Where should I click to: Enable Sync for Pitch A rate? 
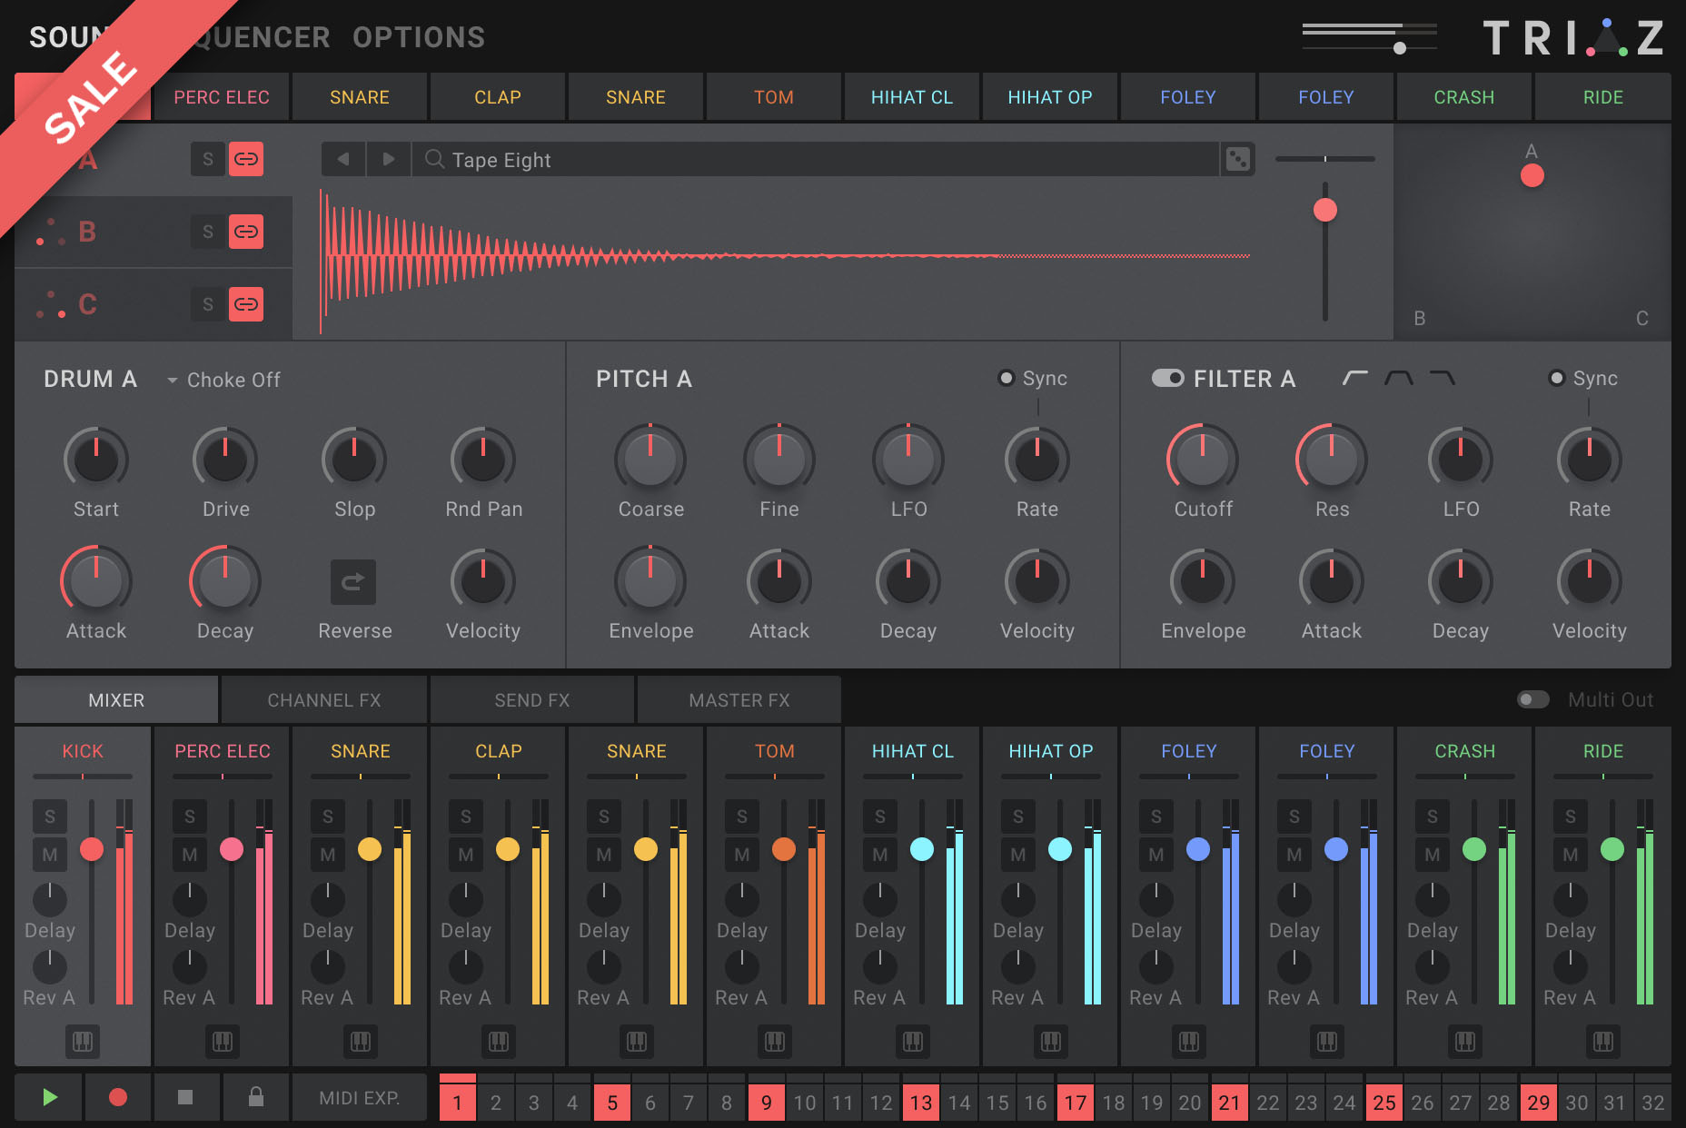[x=1007, y=378]
